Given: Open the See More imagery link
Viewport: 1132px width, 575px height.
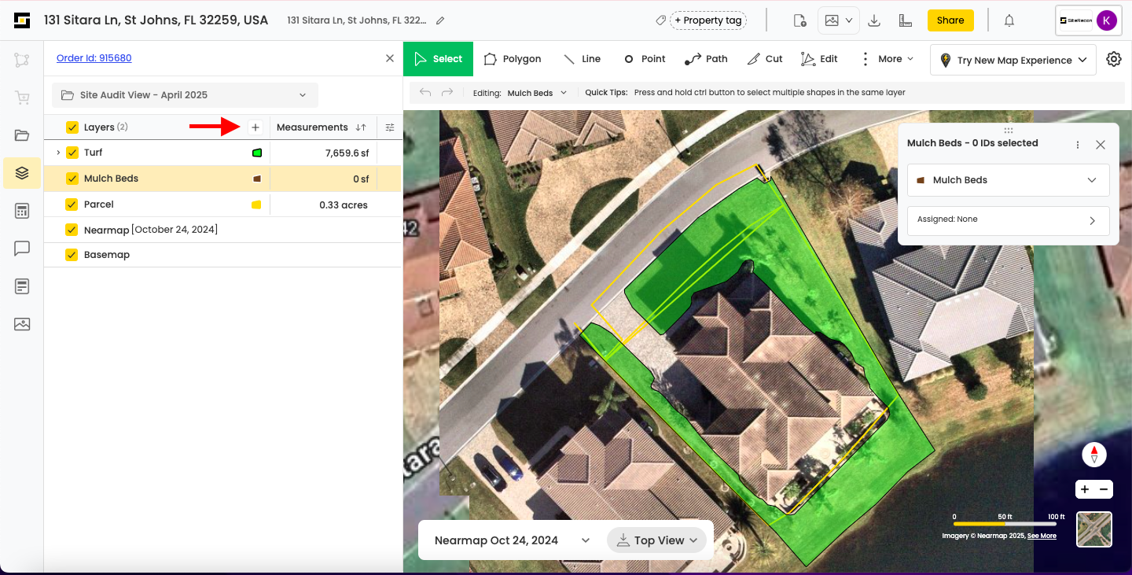Looking at the screenshot, I should [1042, 536].
